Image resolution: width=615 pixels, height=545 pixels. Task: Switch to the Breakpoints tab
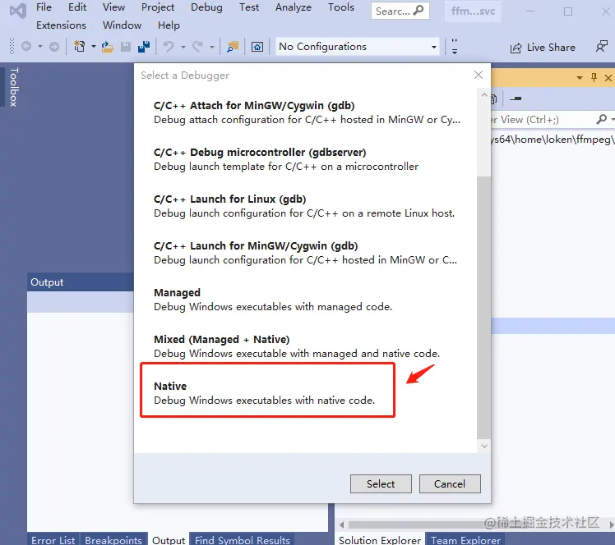tap(113, 539)
